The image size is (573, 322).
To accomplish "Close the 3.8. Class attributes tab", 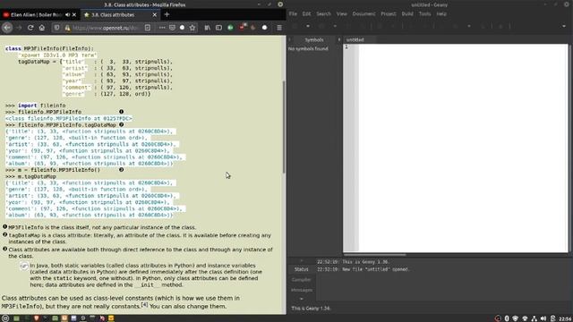I will (x=155, y=14).
